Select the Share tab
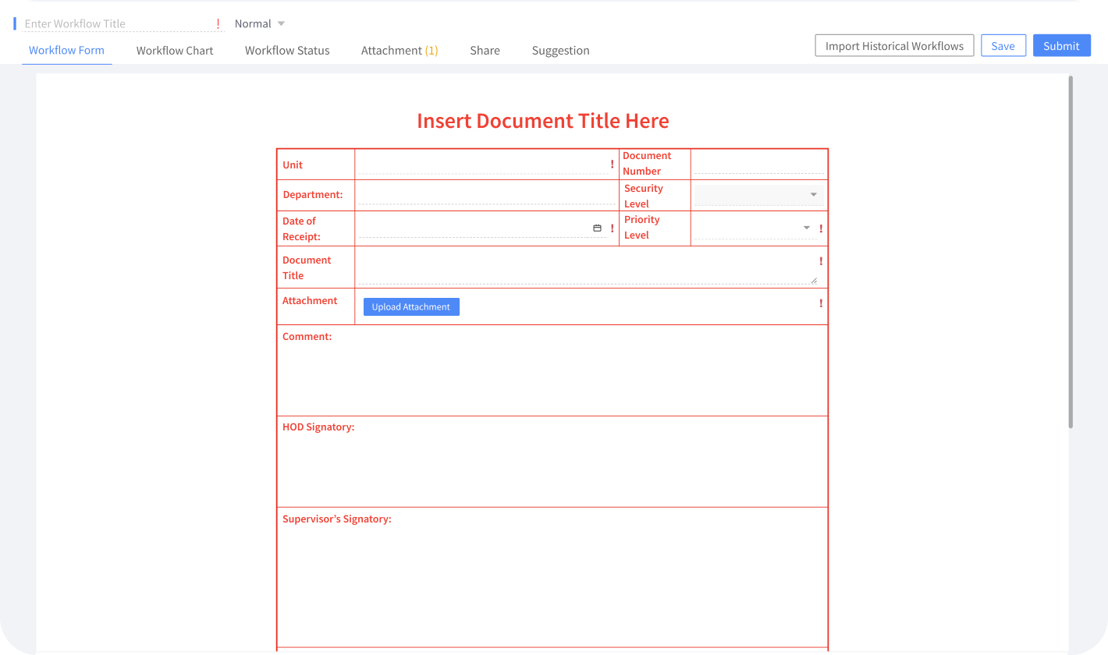Image resolution: width=1108 pixels, height=655 pixels. pyautogui.click(x=485, y=50)
